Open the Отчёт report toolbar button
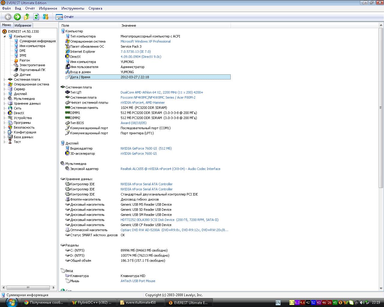 pyautogui.click(x=65, y=17)
